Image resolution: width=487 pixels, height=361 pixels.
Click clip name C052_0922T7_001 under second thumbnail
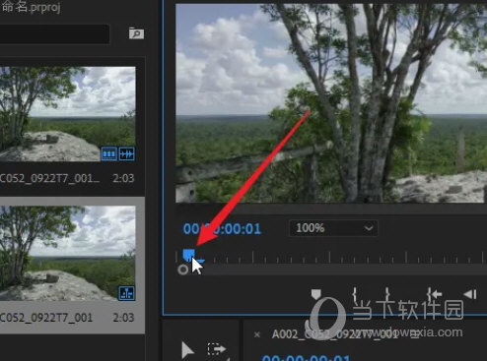coord(46,318)
